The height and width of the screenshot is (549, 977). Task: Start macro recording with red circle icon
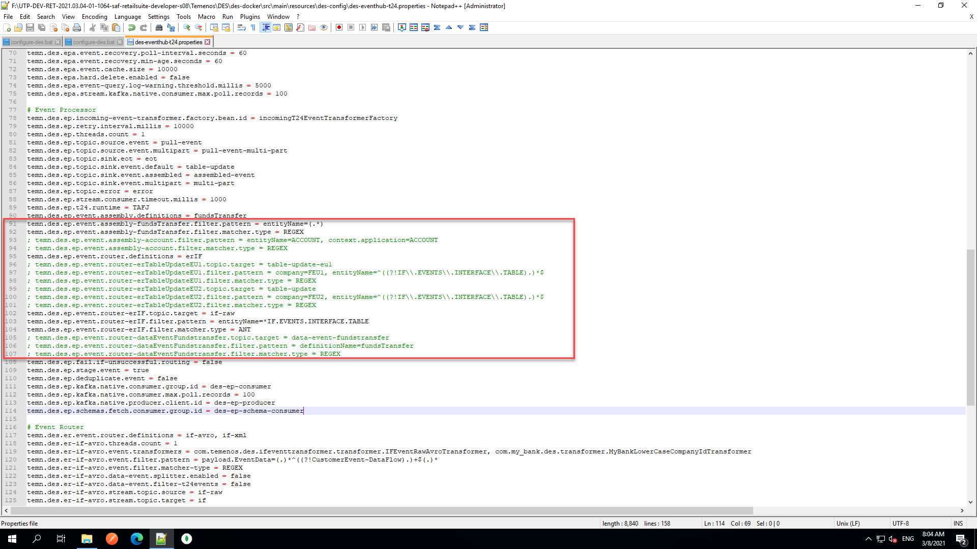click(x=339, y=27)
